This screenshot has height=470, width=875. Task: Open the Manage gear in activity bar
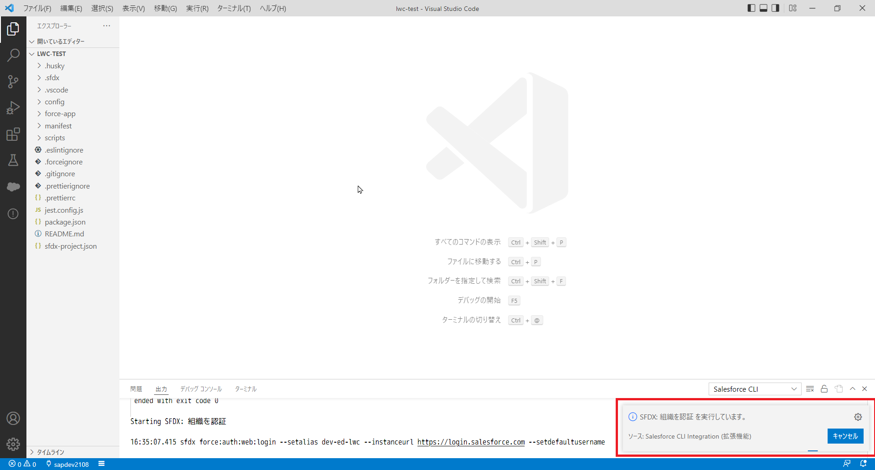(13, 444)
